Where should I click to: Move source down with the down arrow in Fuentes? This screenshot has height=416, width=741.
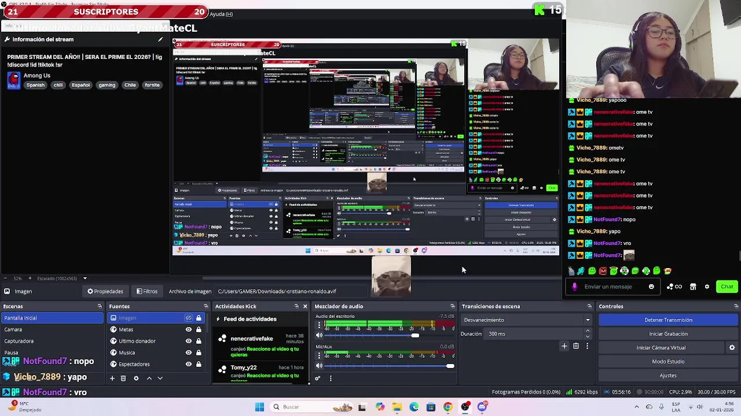coord(160,378)
